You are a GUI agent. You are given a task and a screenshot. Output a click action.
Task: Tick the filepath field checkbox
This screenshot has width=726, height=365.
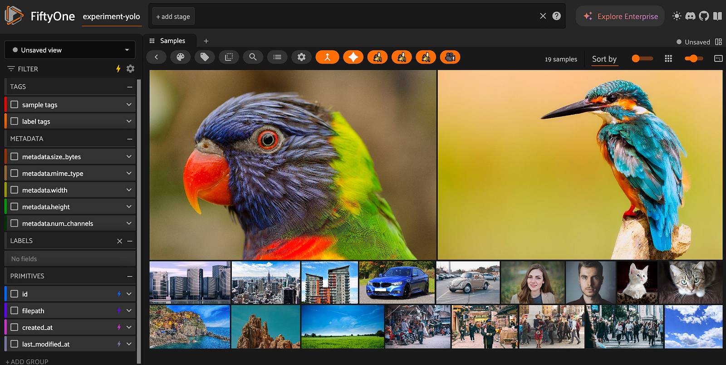15,311
